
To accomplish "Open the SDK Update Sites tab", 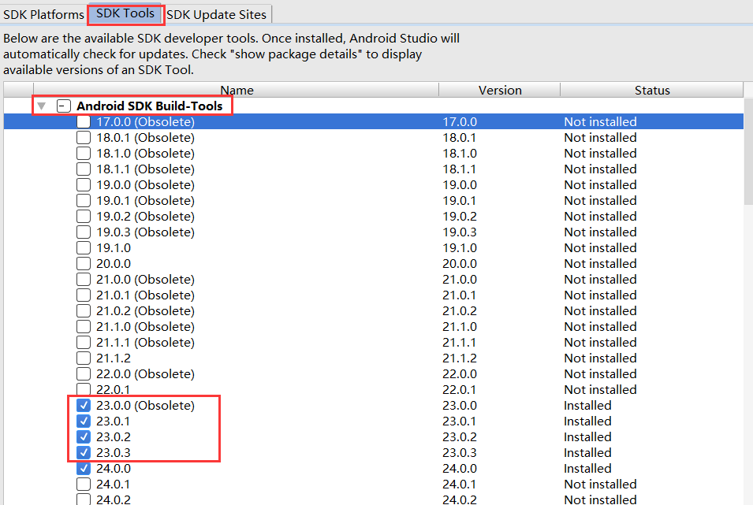I will (216, 14).
